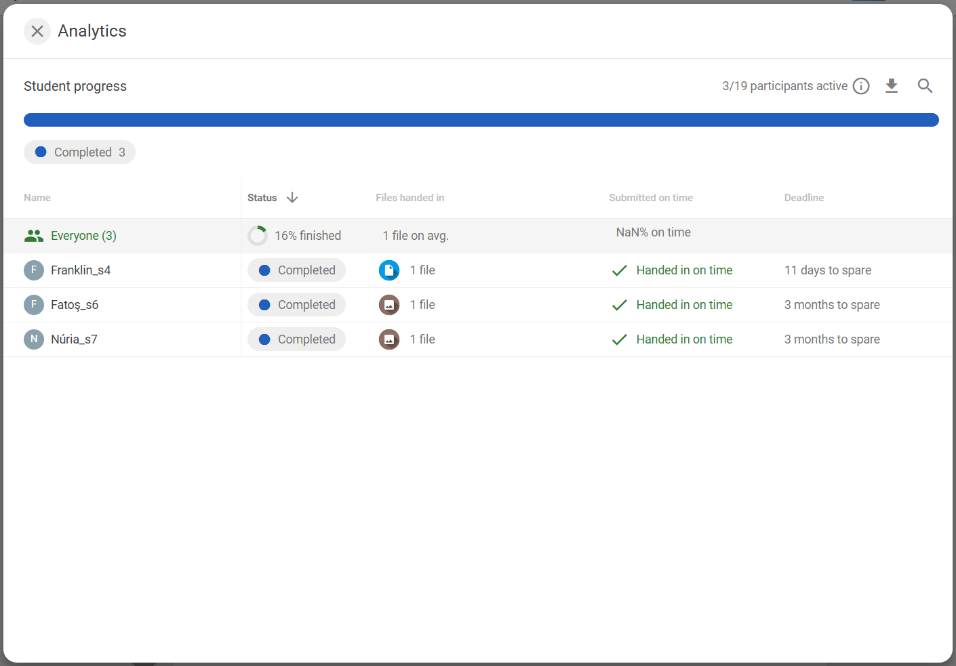
Task: Open Fatoş_s6's image file icon
Action: 389,305
